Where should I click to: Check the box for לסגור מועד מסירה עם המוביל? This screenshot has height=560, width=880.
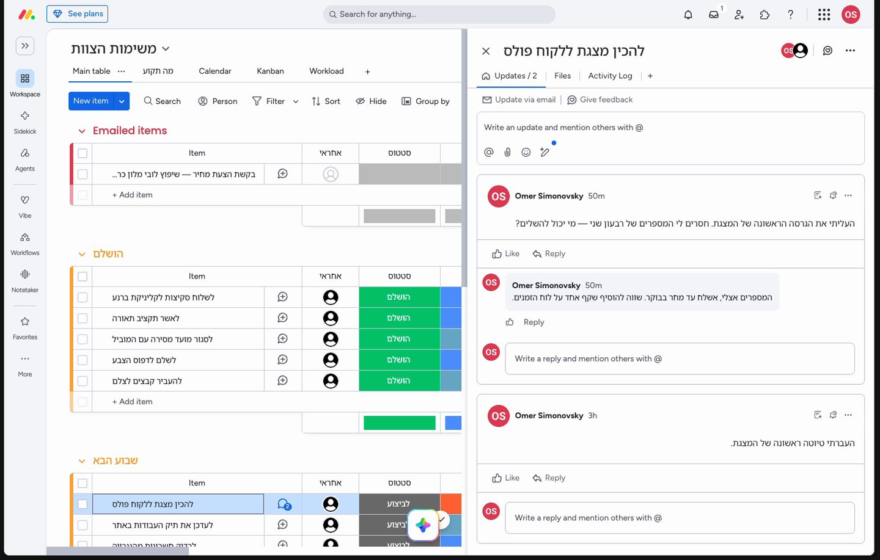click(82, 339)
